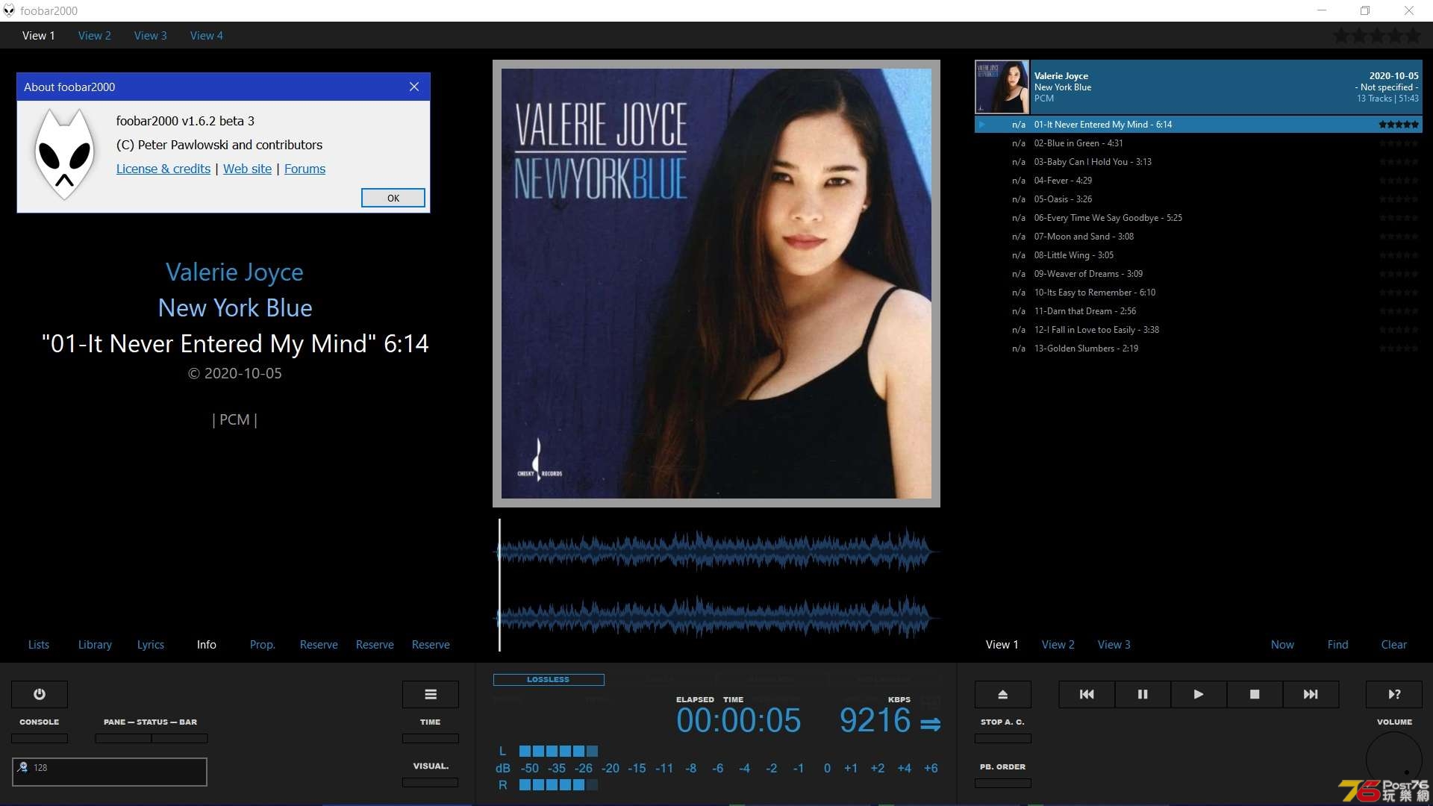Viewport: 1433px width, 806px height.
Task: Select track 05-Oasis
Action: (1199, 199)
